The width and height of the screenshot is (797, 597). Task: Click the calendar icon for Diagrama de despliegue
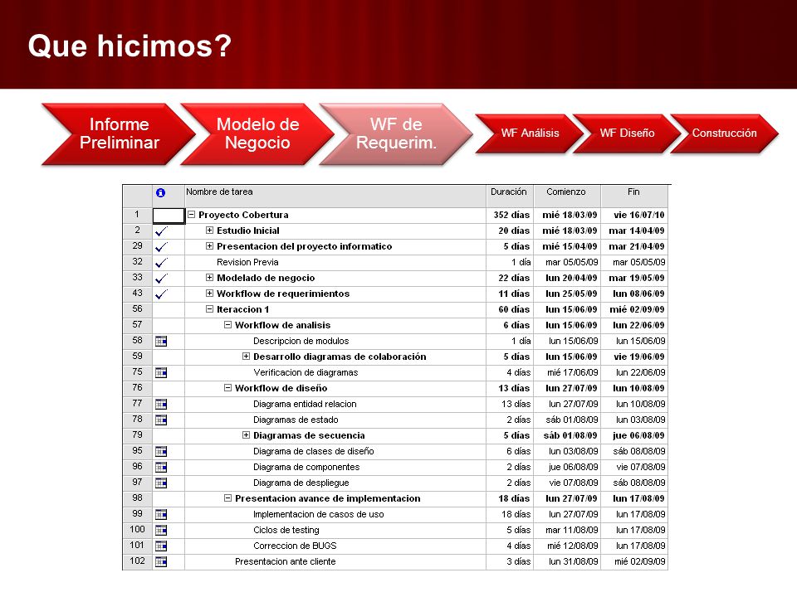[161, 483]
